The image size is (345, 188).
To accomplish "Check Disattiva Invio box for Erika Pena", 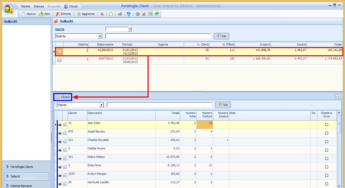I will [327, 167].
